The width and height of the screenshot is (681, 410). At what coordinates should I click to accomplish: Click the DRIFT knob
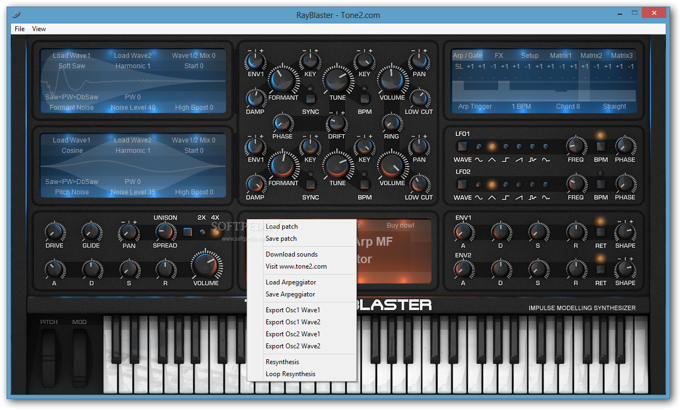coord(337,123)
